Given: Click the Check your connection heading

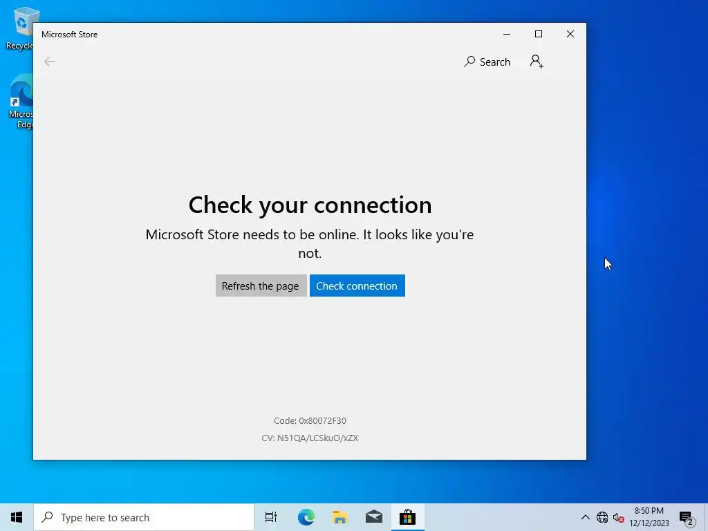Looking at the screenshot, I should point(310,205).
